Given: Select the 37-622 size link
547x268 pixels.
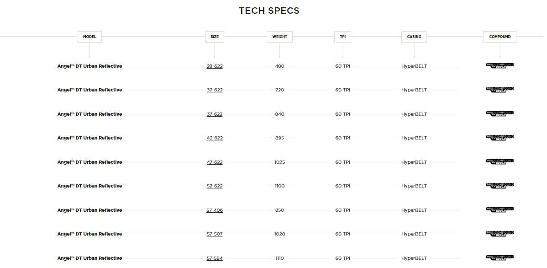Looking at the screenshot, I should pos(215,114).
